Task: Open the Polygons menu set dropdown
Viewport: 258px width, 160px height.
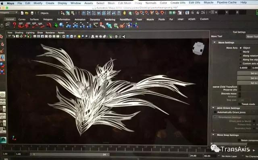Action: 9,12
